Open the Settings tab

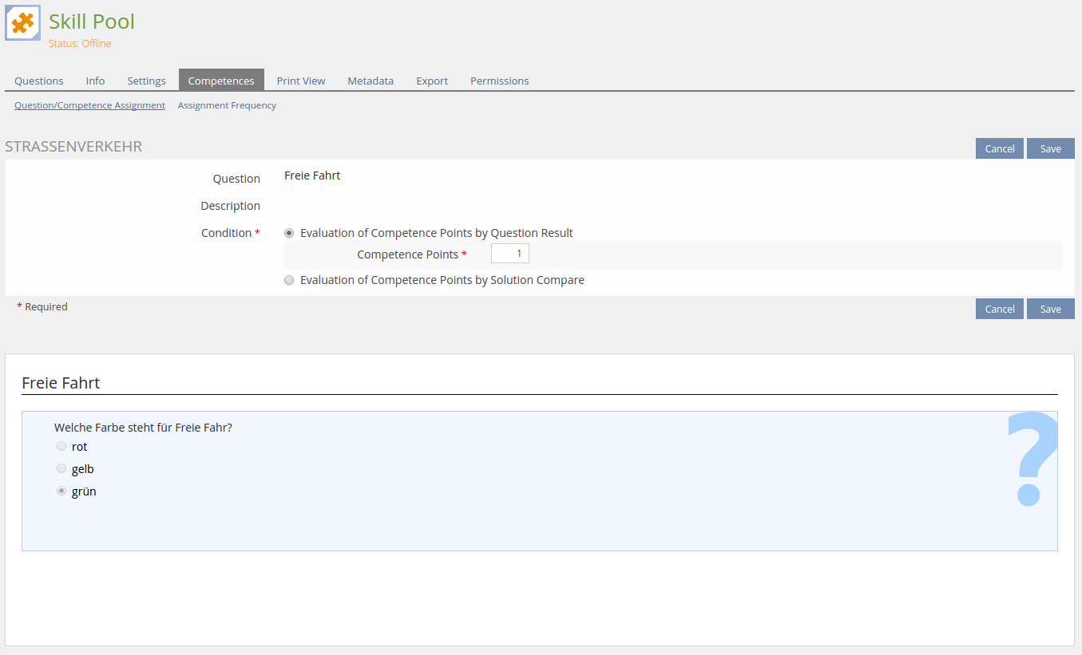(x=146, y=81)
